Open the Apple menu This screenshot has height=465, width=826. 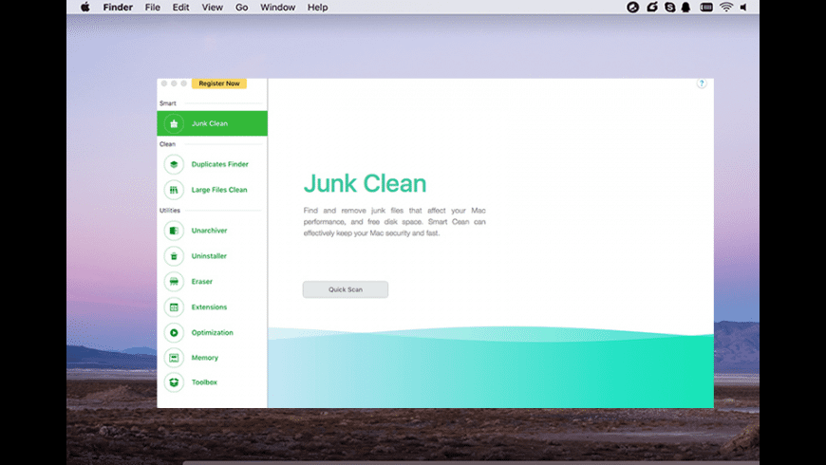(x=84, y=8)
